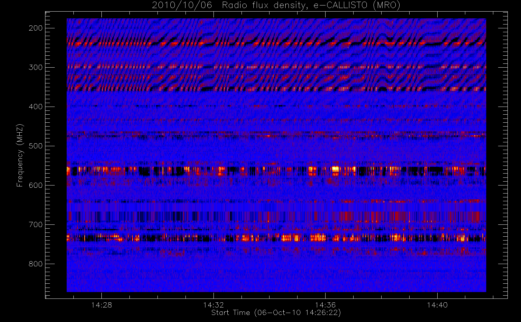Click the 200 frequency tick label
This screenshot has height=322, width=521.
36,28
